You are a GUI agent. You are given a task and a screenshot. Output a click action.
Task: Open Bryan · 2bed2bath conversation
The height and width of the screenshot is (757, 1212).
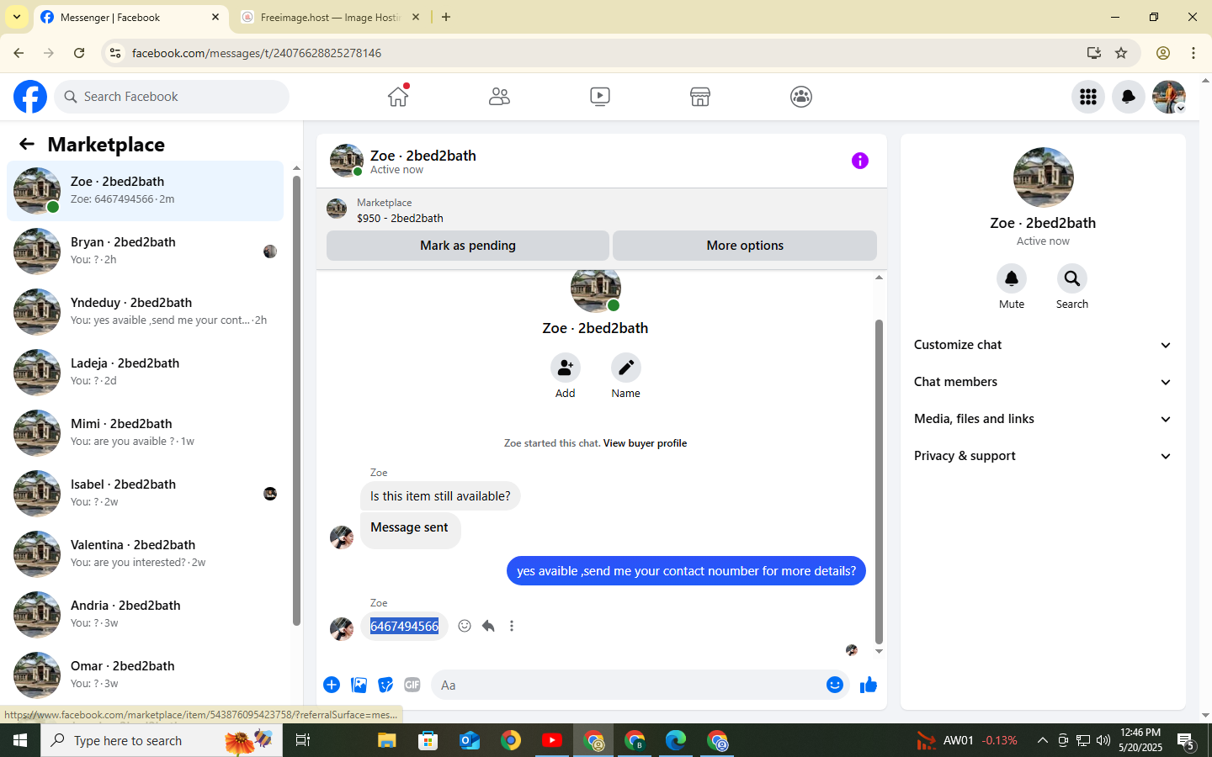tap(145, 251)
